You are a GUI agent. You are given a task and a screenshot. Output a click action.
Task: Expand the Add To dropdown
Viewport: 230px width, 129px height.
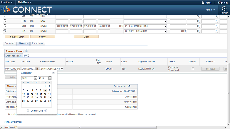(210, 10)
